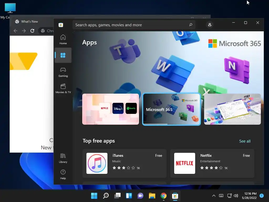Open the Library in Microsoft Store
Viewport: 269px width, 202px height.
(63, 158)
